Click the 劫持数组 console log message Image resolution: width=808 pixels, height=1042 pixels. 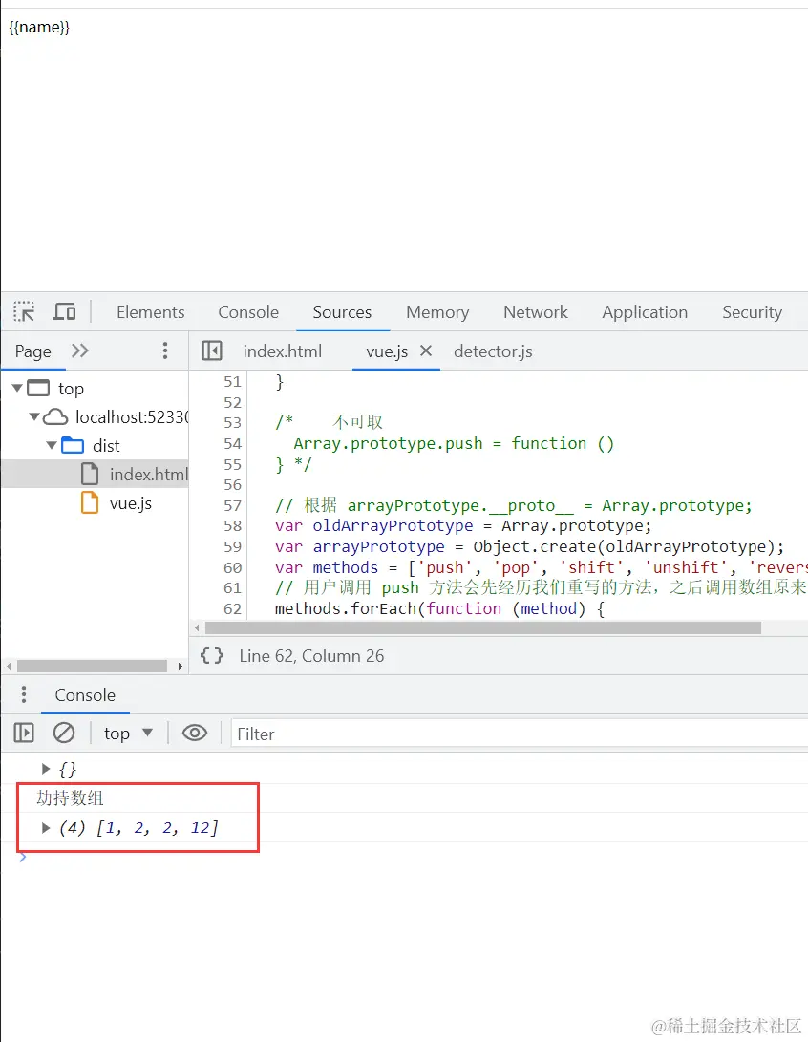point(70,798)
